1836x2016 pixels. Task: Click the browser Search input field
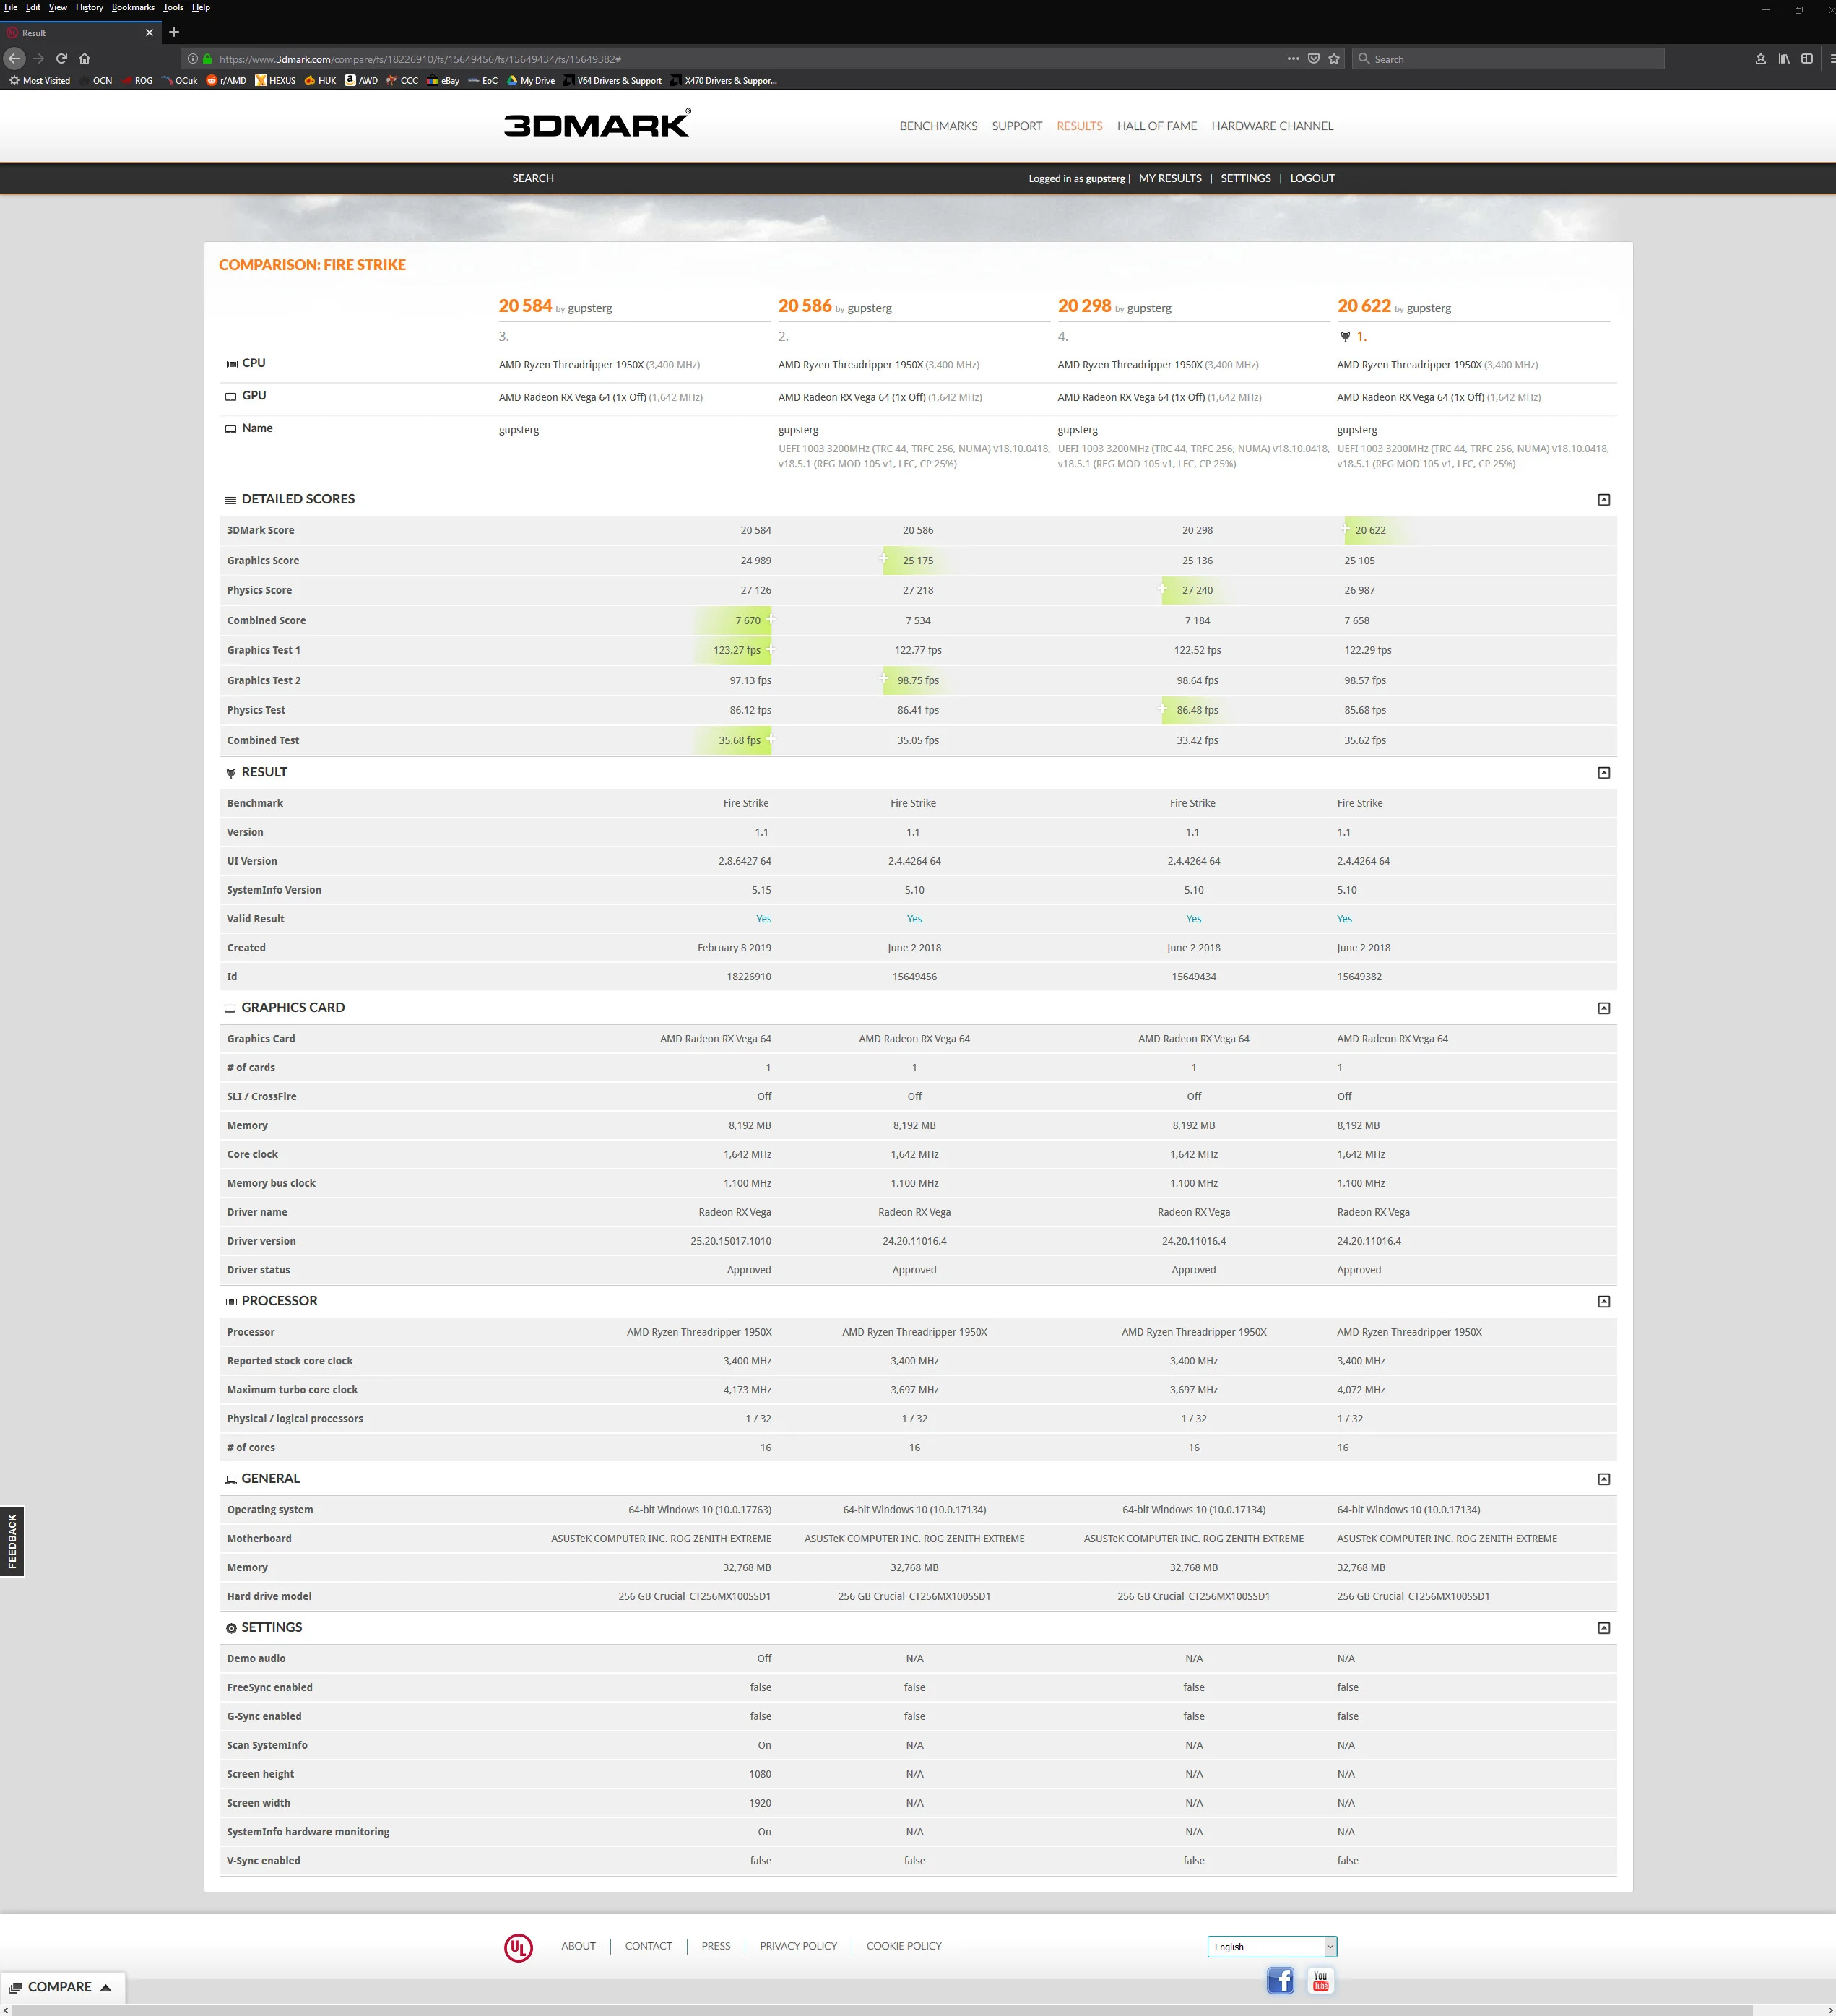[x=1509, y=59]
